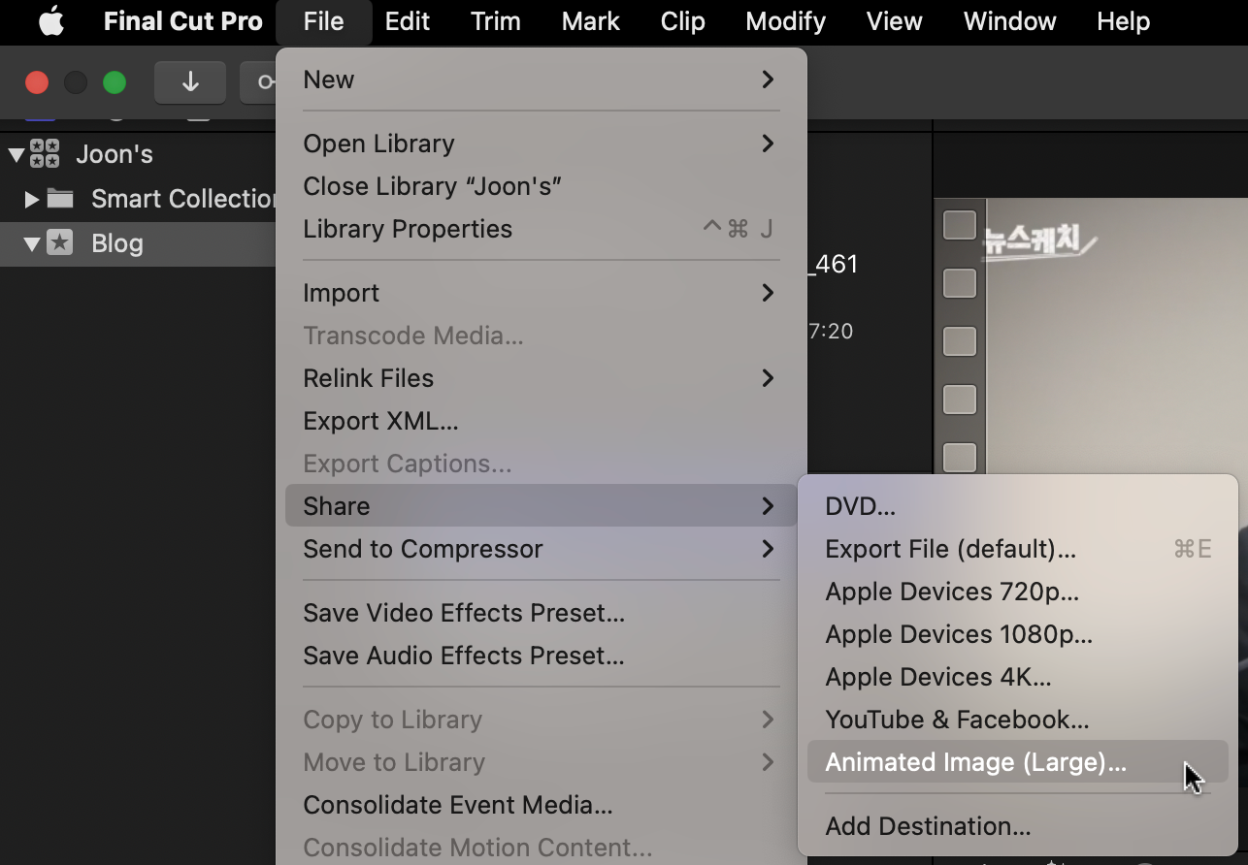
Task: Choose Apple Devices 4K...
Action: tap(1018, 677)
